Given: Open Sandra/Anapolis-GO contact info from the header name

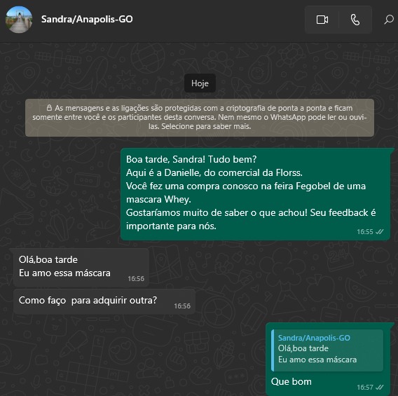Looking at the screenshot, I should 87,20.
